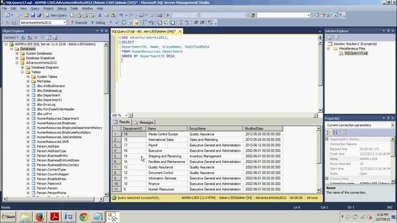The width and height of the screenshot is (397, 223).
Task: Select the HumanResources.Employee table
Action: pyautogui.click(x=56, y=123)
